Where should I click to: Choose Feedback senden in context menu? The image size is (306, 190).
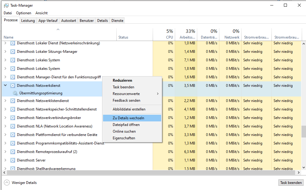[x=132, y=100]
